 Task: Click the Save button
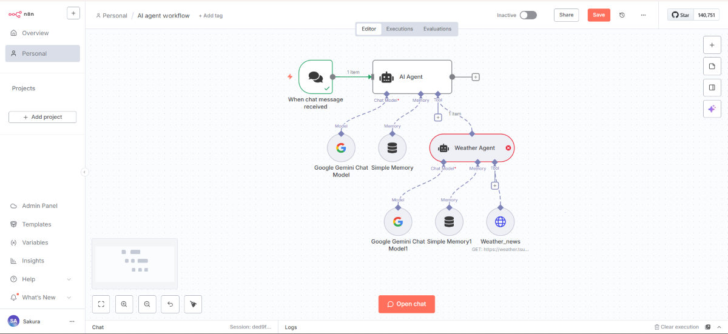click(x=598, y=15)
